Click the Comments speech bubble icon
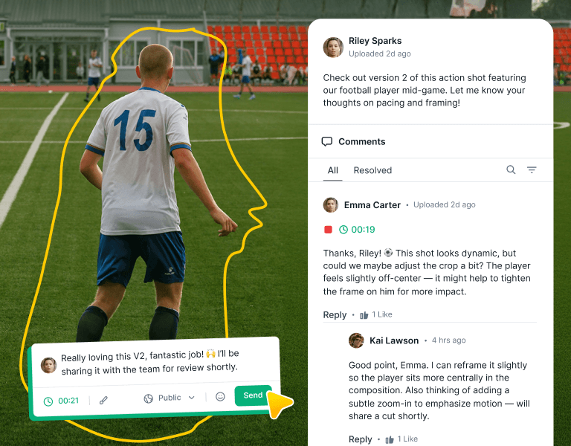The height and width of the screenshot is (446, 571). click(327, 141)
